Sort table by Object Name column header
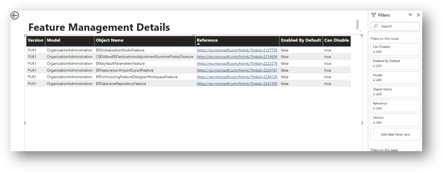Viewport: 443px width, 172px height. pyautogui.click(x=110, y=40)
